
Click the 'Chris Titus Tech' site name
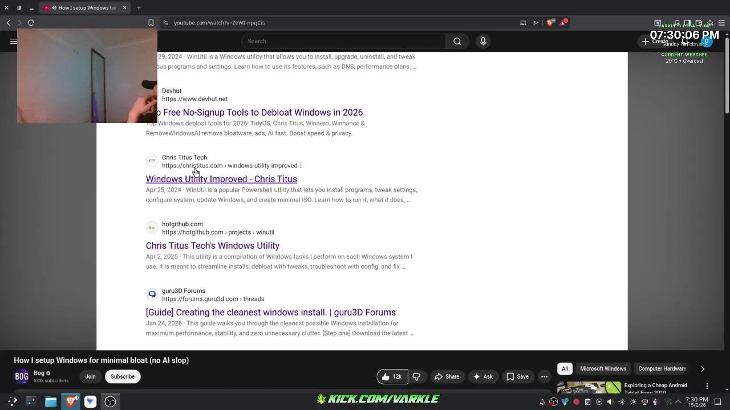click(x=184, y=158)
